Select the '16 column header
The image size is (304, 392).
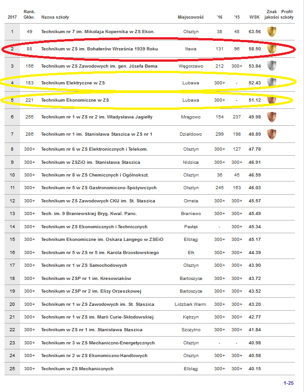click(x=220, y=17)
